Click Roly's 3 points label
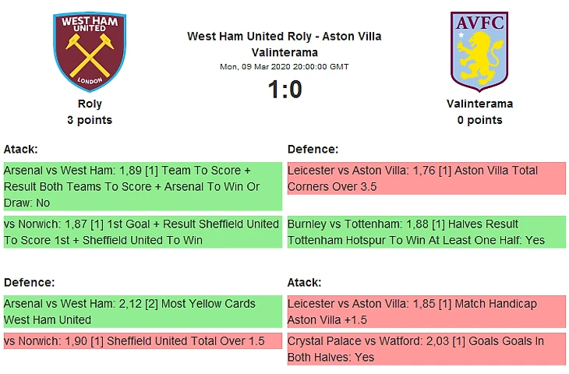 pyautogui.click(x=90, y=120)
